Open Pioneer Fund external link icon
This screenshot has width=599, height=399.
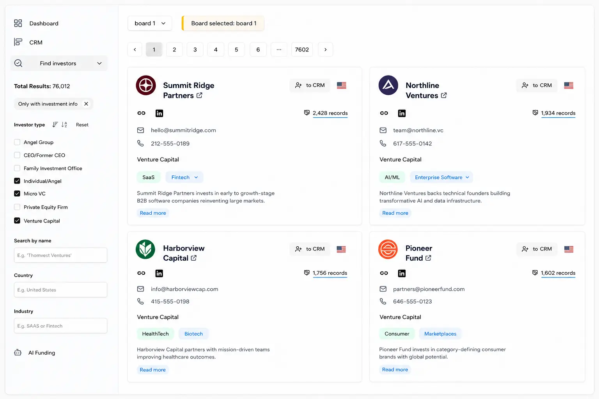coord(428,258)
